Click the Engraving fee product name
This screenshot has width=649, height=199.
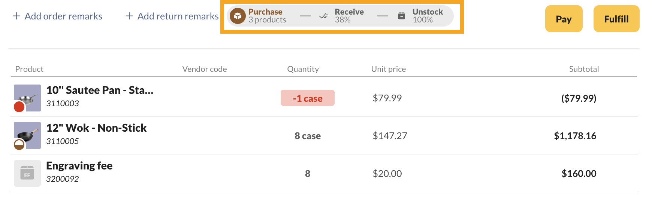[79, 166]
